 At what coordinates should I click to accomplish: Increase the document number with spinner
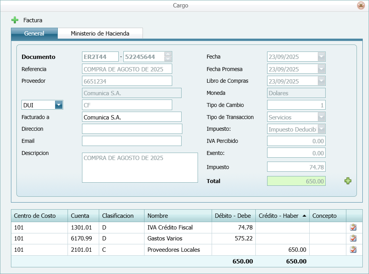[168, 54]
